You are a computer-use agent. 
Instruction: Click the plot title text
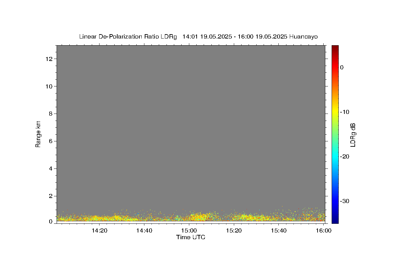pyautogui.click(x=198, y=37)
